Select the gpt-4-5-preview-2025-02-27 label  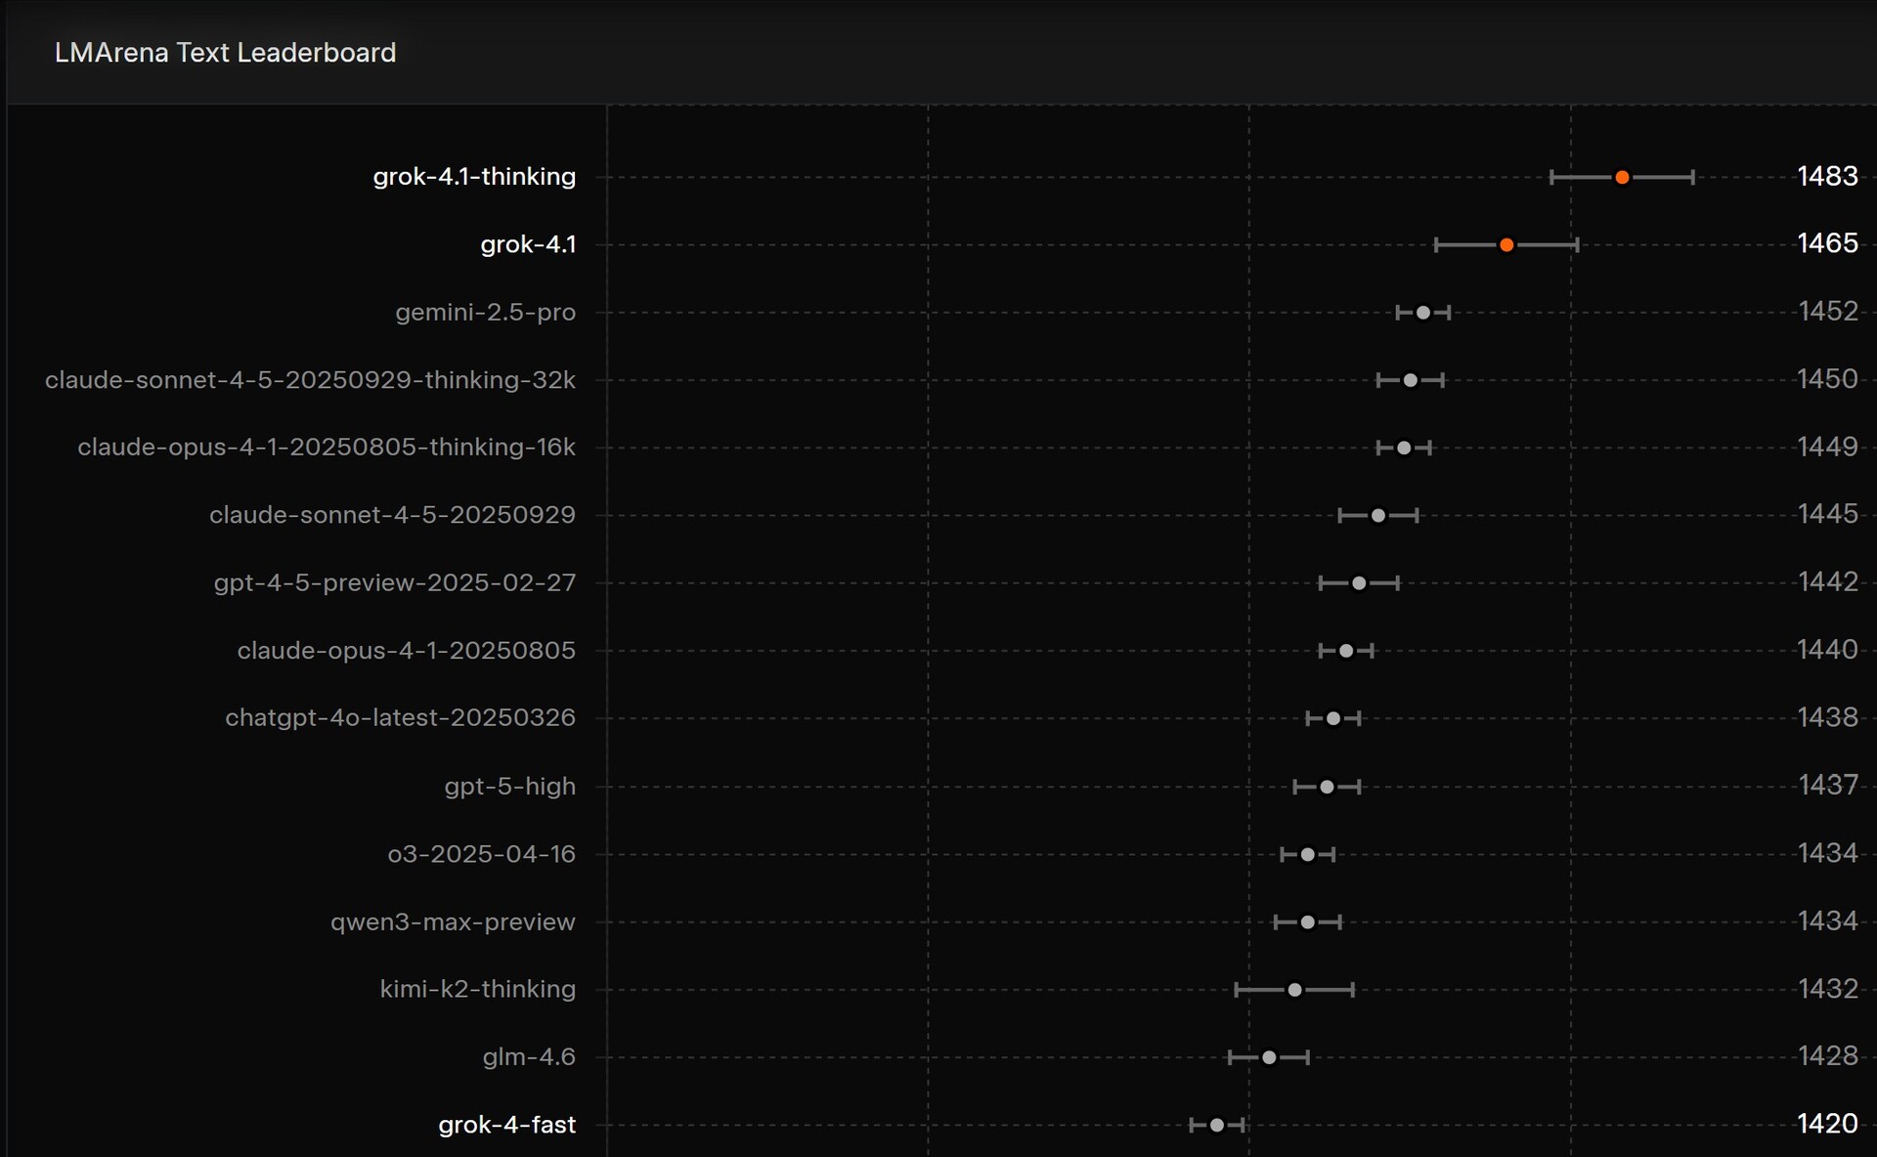click(395, 583)
